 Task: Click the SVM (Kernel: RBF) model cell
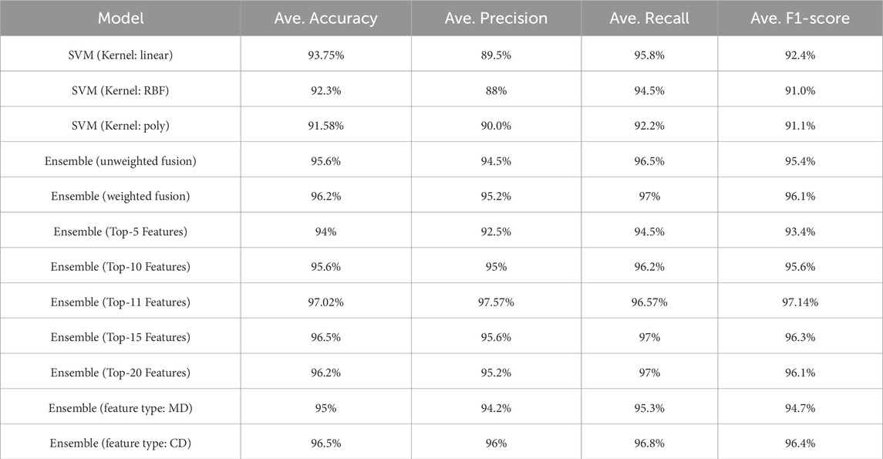(x=120, y=90)
